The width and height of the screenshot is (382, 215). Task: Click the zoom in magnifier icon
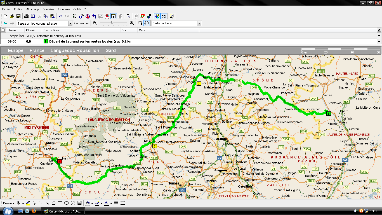pyautogui.click(x=132, y=23)
